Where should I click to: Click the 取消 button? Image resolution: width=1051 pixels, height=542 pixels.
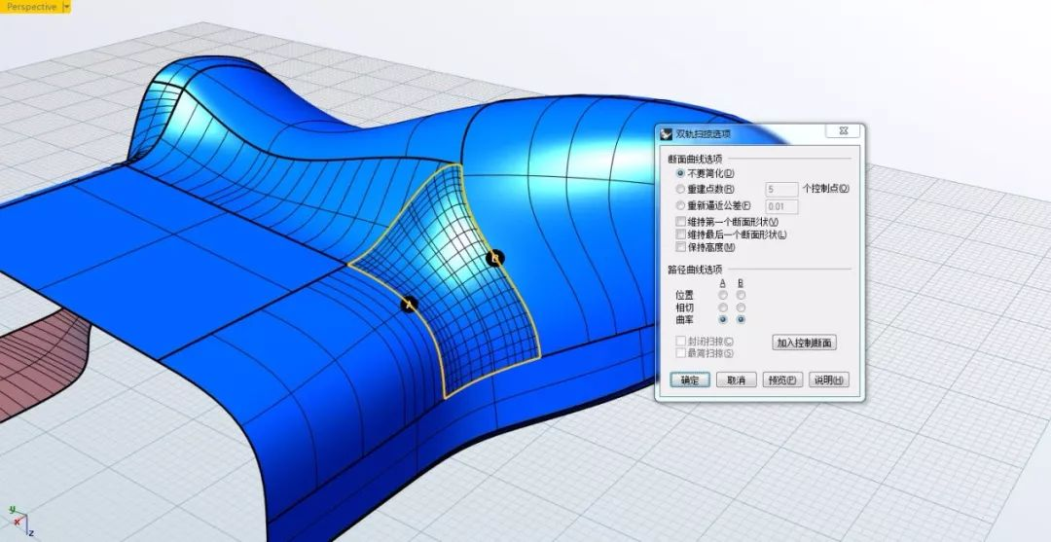click(736, 379)
